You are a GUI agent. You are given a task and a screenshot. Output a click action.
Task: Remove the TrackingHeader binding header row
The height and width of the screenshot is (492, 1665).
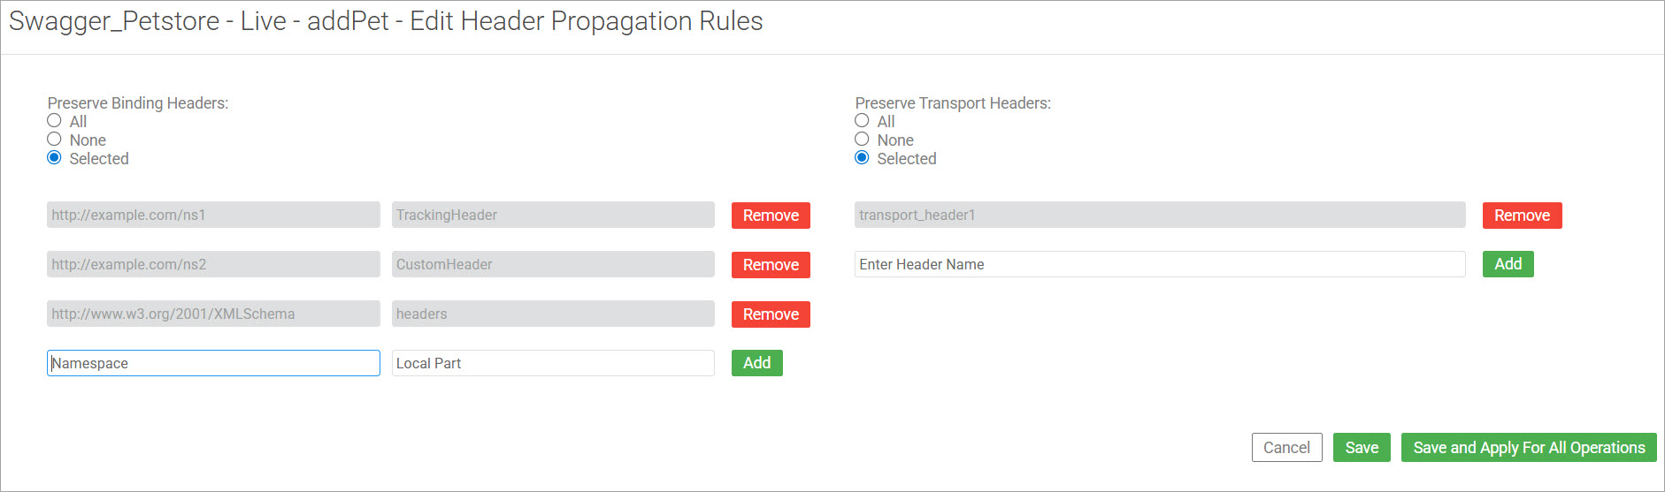point(771,216)
